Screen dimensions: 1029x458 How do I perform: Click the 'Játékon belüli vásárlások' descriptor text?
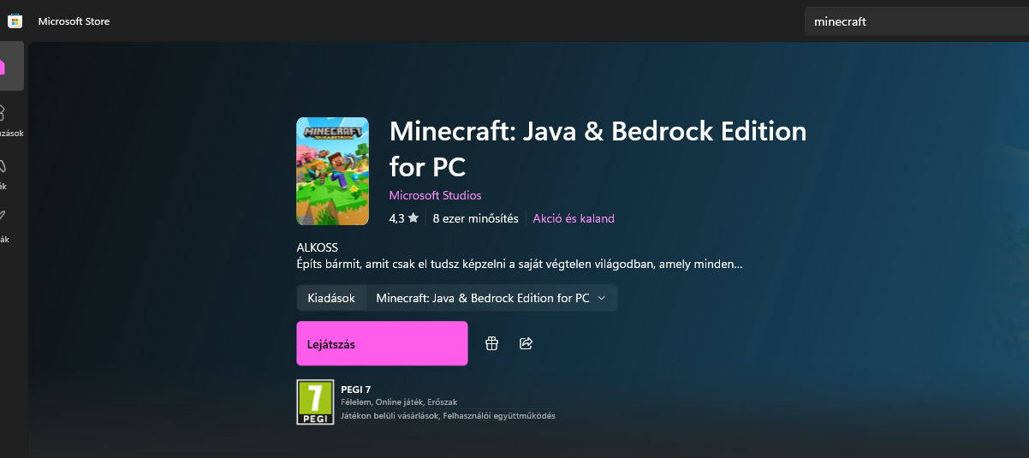coord(390,416)
